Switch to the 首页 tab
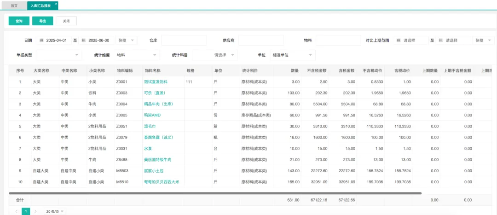497x215 pixels. click(x=14, y=6)
